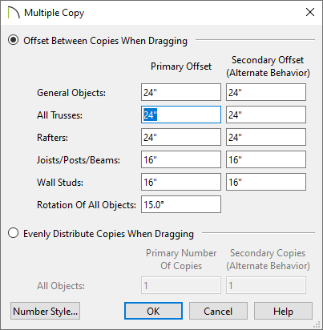Click the resize grip in dialog corner

pyautogui.click(x=317, y=324)
